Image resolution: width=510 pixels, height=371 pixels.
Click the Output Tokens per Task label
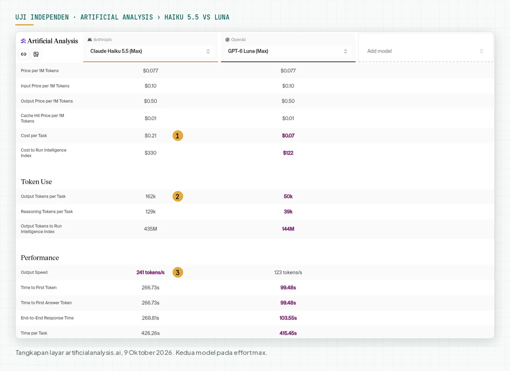[x=43, y=197]
